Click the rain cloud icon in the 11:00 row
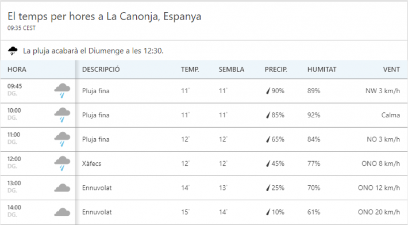 click(62, 139)
